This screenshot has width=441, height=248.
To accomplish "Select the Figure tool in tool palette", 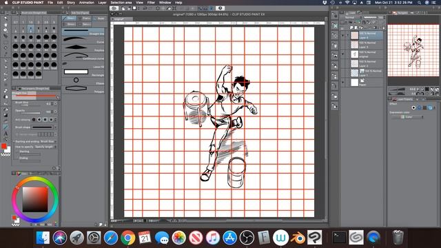I will 6,127.
